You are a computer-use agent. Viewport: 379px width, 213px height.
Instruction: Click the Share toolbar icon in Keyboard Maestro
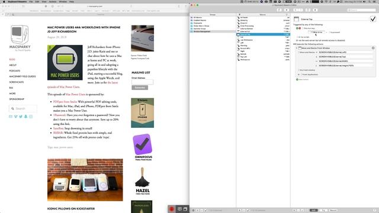click(279, 10)
